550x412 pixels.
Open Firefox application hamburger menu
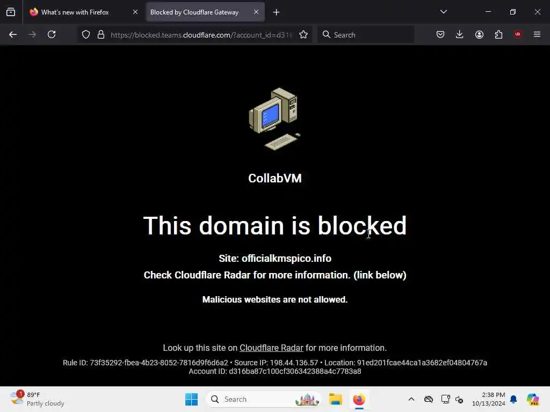[x=537, y=34]
